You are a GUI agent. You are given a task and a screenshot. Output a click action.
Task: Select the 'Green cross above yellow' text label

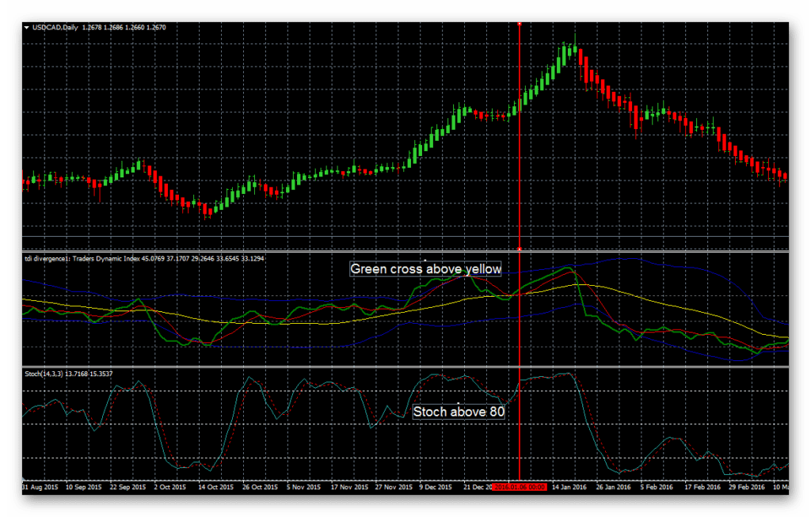coord(425,269)
